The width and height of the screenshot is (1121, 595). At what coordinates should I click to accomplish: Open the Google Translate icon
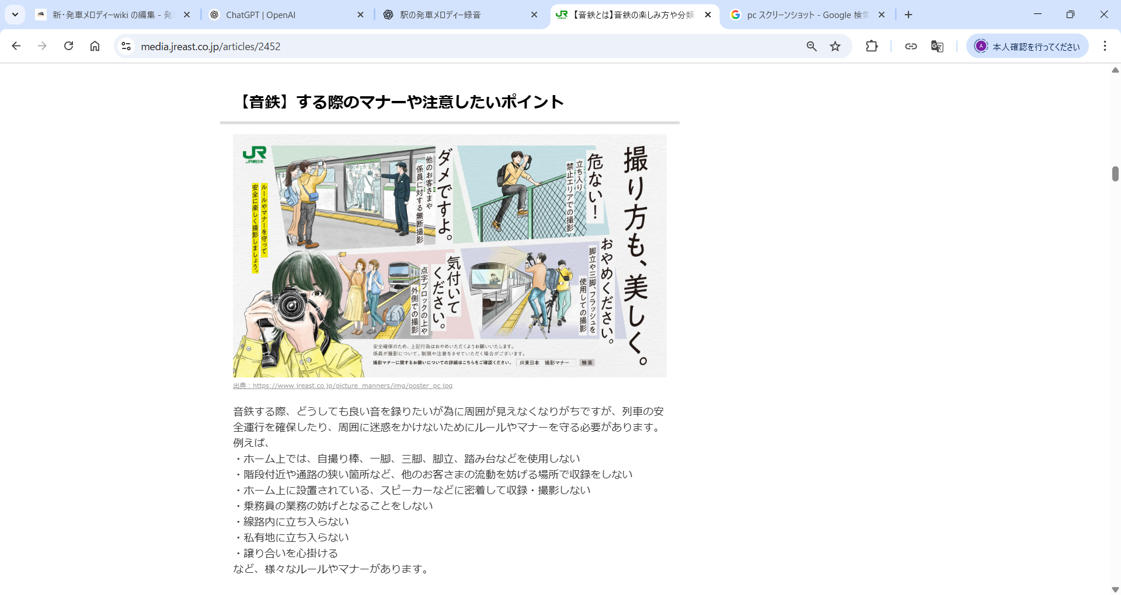[937, 46]
